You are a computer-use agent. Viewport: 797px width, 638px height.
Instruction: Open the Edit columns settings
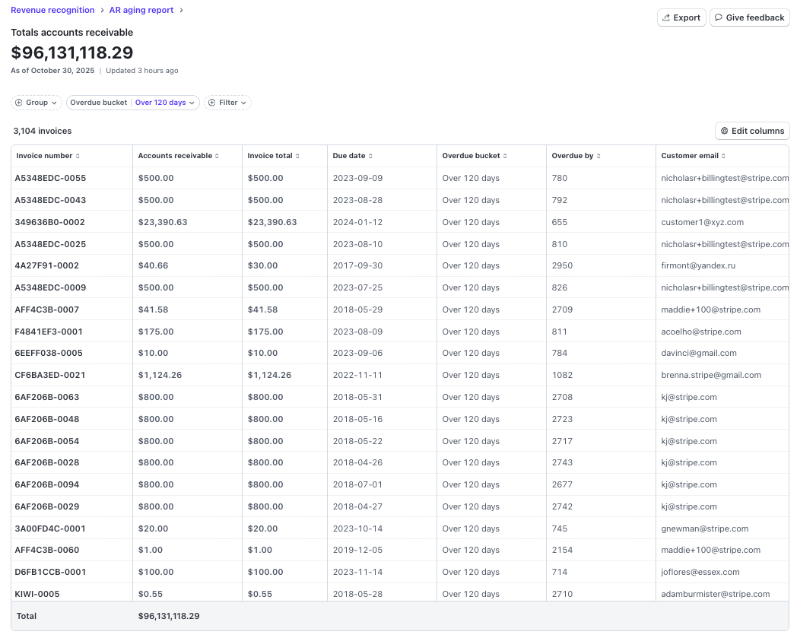pos(752,131)
